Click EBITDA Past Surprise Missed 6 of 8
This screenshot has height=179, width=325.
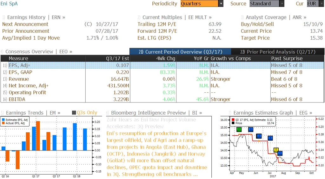point(287,99)
